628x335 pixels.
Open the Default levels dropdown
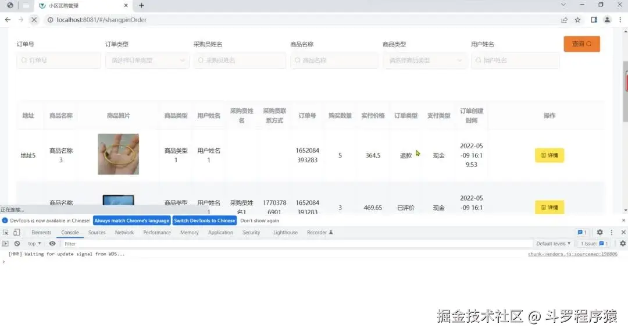click(553, 243)
